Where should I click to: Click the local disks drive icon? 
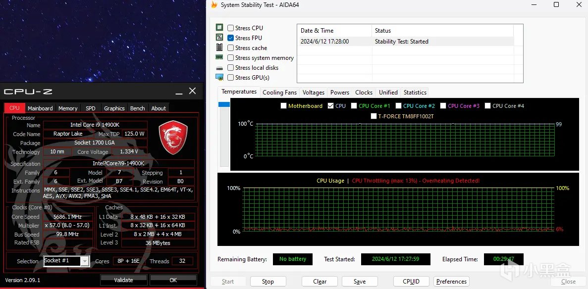tap(219, 68)
